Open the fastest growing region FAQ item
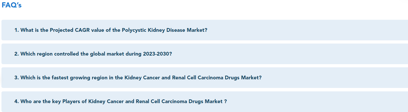 [x=205, y=78]
